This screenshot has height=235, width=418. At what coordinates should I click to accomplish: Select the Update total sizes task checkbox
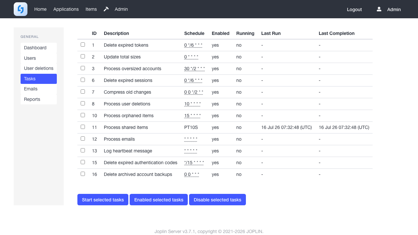83,56
